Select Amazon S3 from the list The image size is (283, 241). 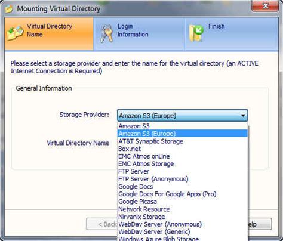(182, 126)
